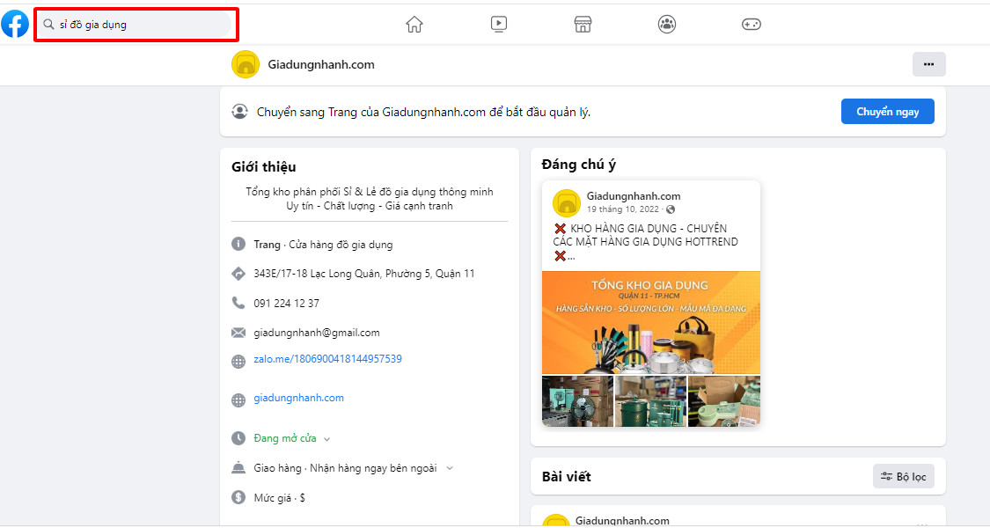Expand the Giao hàng services chevron
990x528 pixels.
point(450,469)
